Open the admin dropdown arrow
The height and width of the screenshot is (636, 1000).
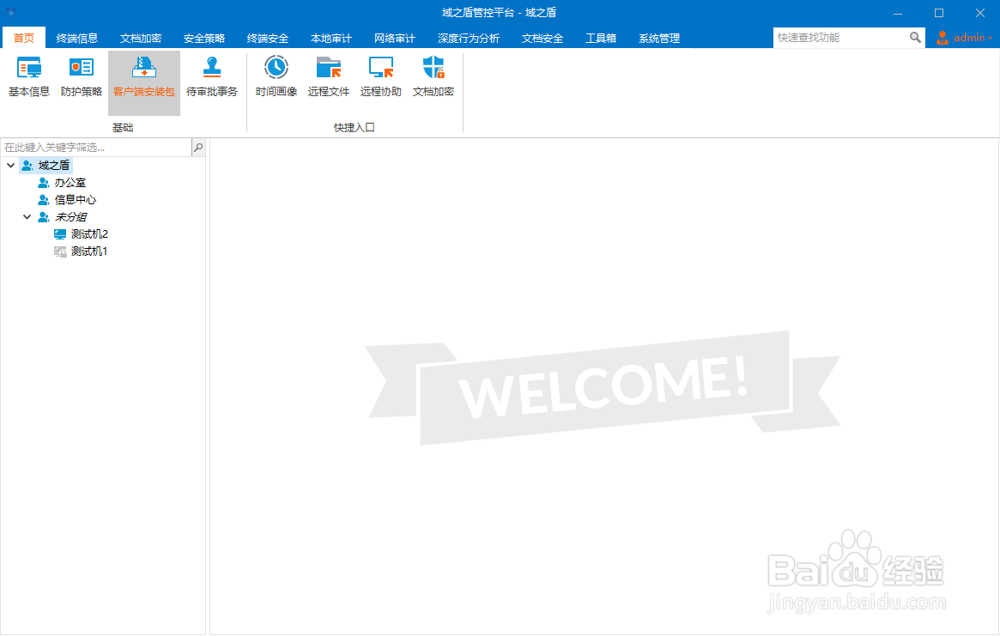(x=991, y=39)
